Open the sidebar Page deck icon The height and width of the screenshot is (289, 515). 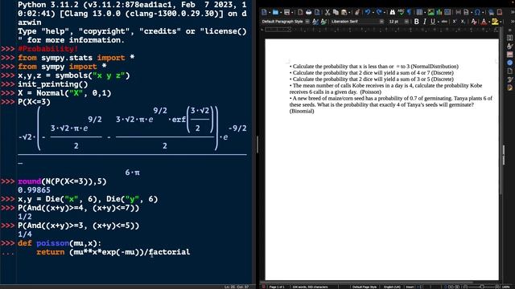click(509, 71)
